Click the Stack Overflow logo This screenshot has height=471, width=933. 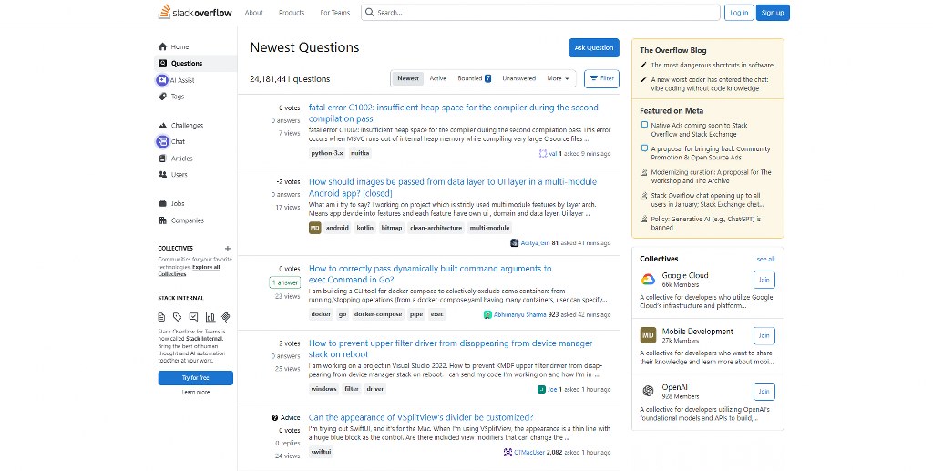click(195, 13)
